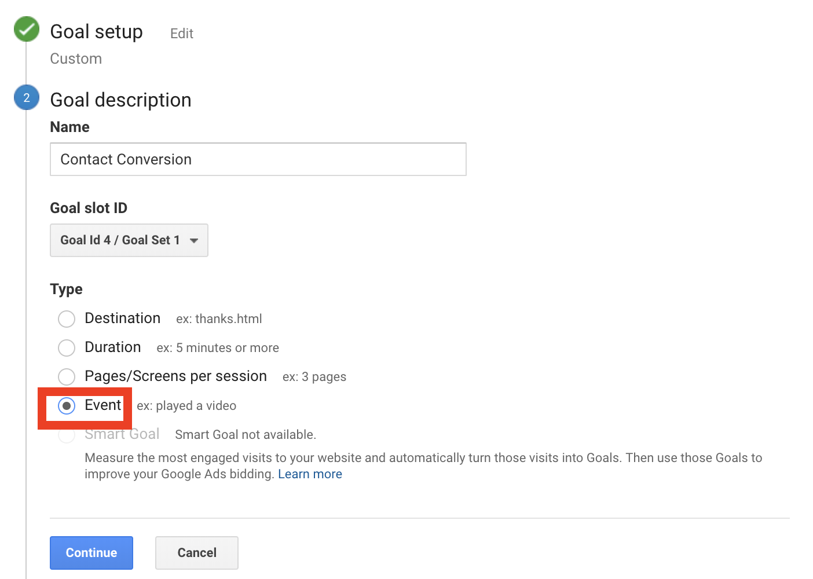Click the Goal setup heading
The width and height of the screenshot is (813, 579).
pyautogui.click(x=96, y=32)
